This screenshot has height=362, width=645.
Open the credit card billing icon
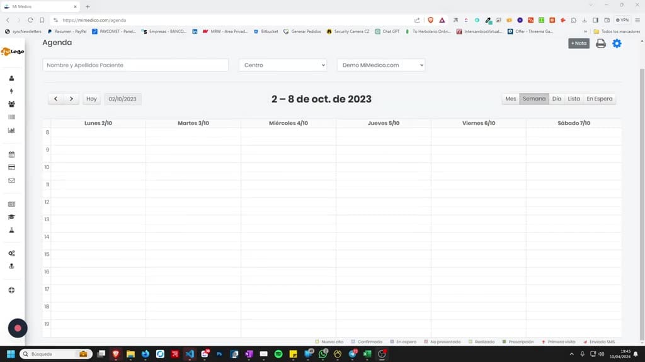tap(11, 167)
